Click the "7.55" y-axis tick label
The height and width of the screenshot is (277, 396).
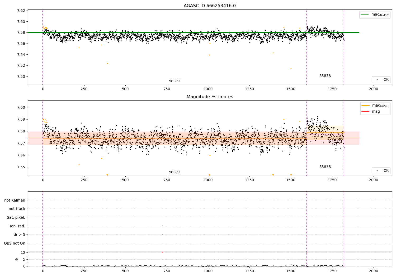coord(21,167)
